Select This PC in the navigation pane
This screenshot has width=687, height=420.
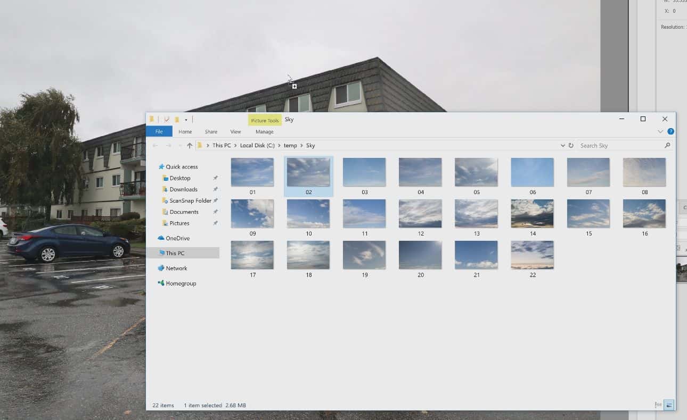175,253
